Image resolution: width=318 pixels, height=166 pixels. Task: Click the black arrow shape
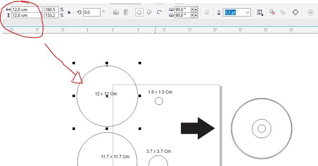(x=198, y=128)
